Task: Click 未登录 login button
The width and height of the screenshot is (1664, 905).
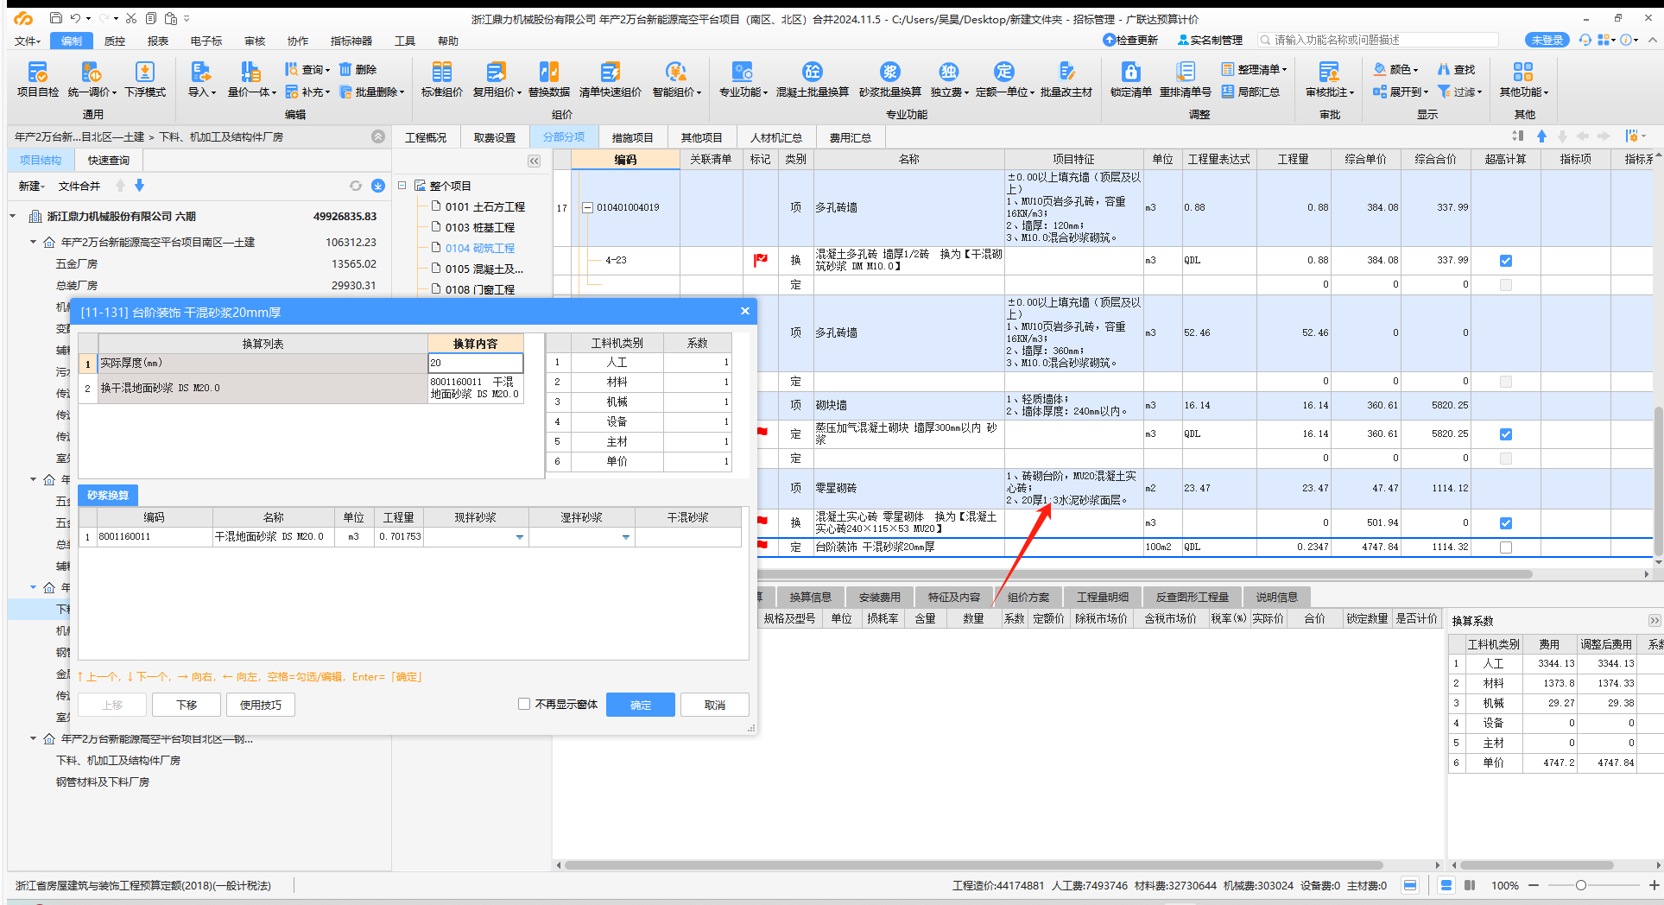Action: (1547, 40)
